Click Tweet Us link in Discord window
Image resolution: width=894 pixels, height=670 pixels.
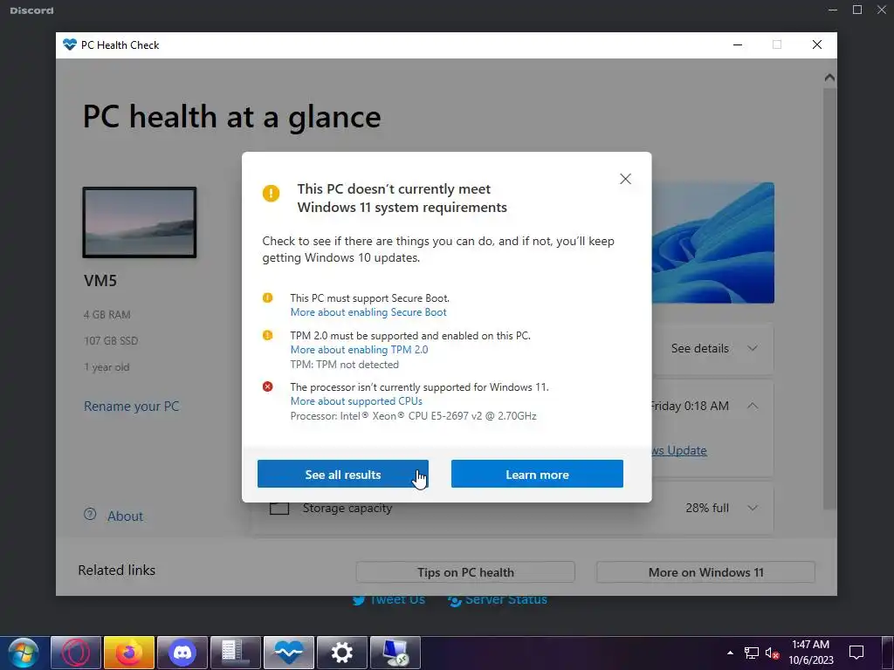389,599
